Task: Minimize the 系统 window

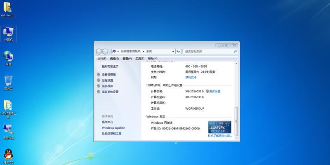Action: [219, 45]
